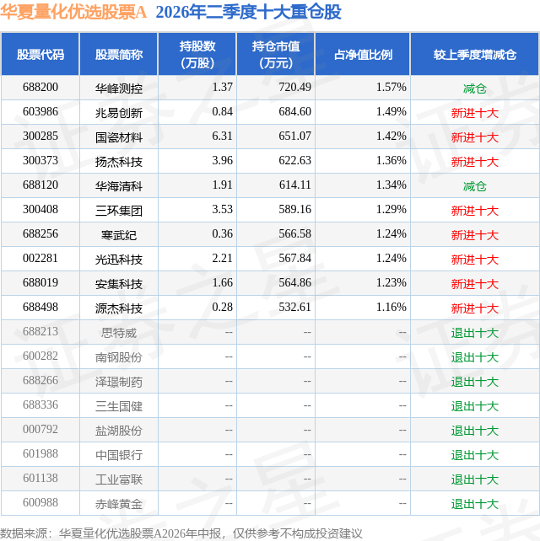540x541 pixels.
Task: Select the 国瓷材料 stock name
Action: 119,137
